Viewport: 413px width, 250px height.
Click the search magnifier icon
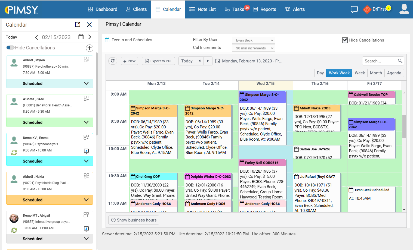pos(400,61)
